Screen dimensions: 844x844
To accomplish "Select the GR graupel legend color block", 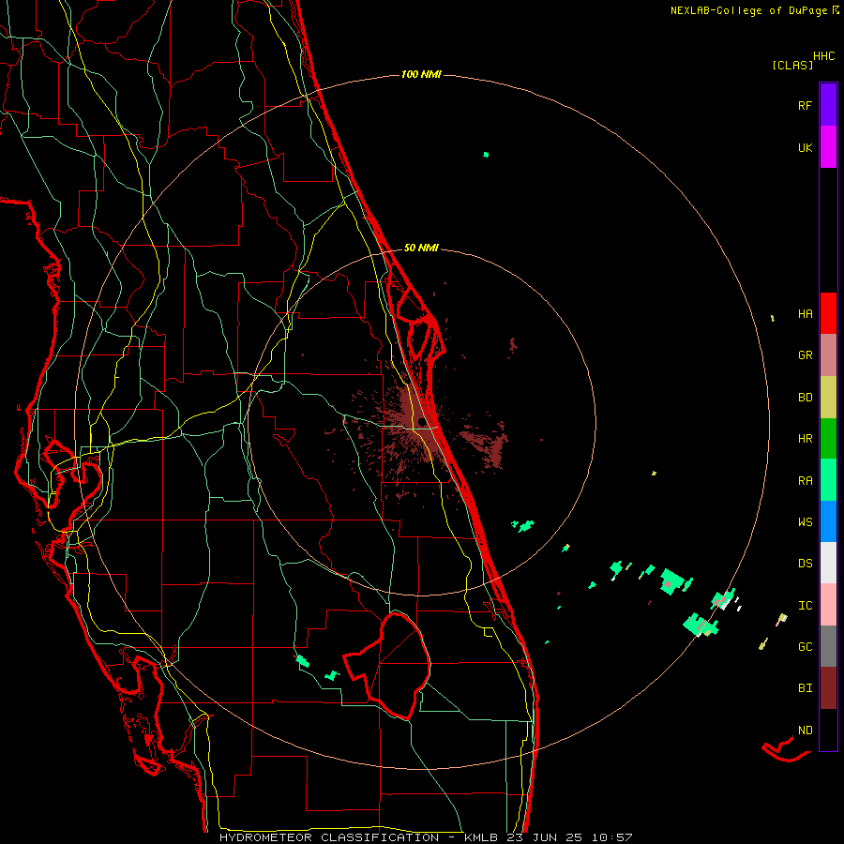I will click(x=828, y=354).
